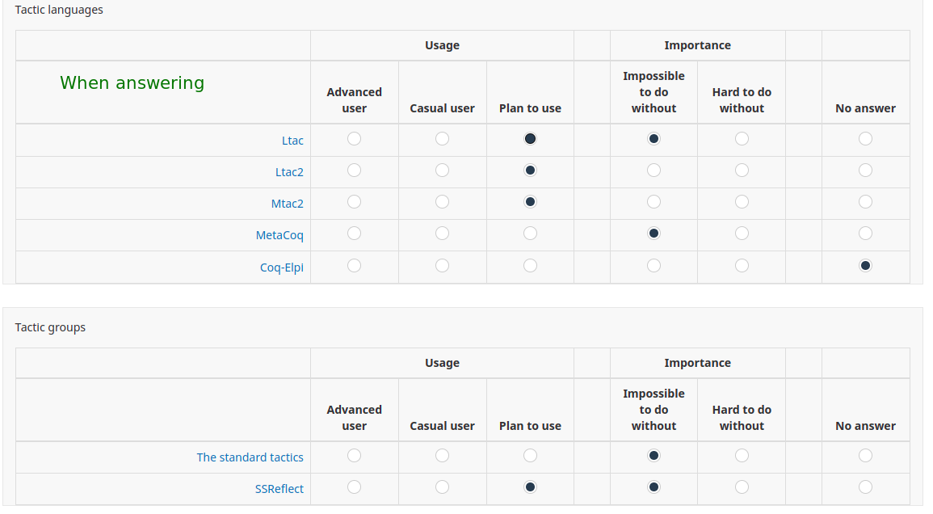Open The standard tactics link
Image resolution: width=933 pixels, height=514 pixels.
(250, 457)
